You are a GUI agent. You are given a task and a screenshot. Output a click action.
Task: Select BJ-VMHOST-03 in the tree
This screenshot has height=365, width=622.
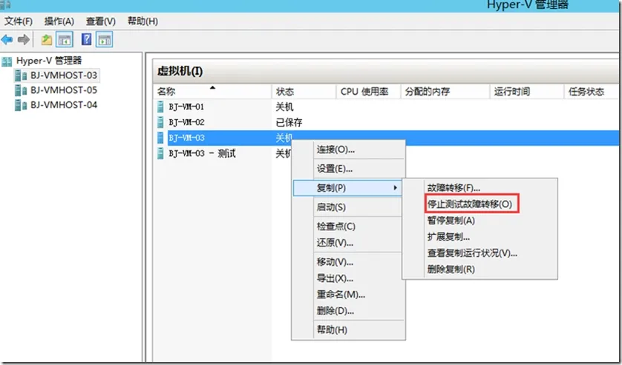(64, 76)
